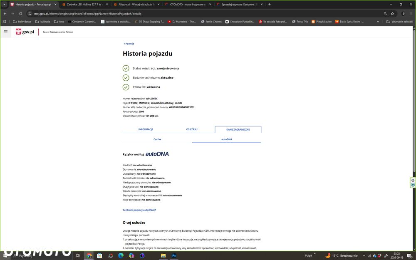Close the Allegro.pl tab
Image resolution: width=416 pixels, height=260 pixels.
pos(158,4)
